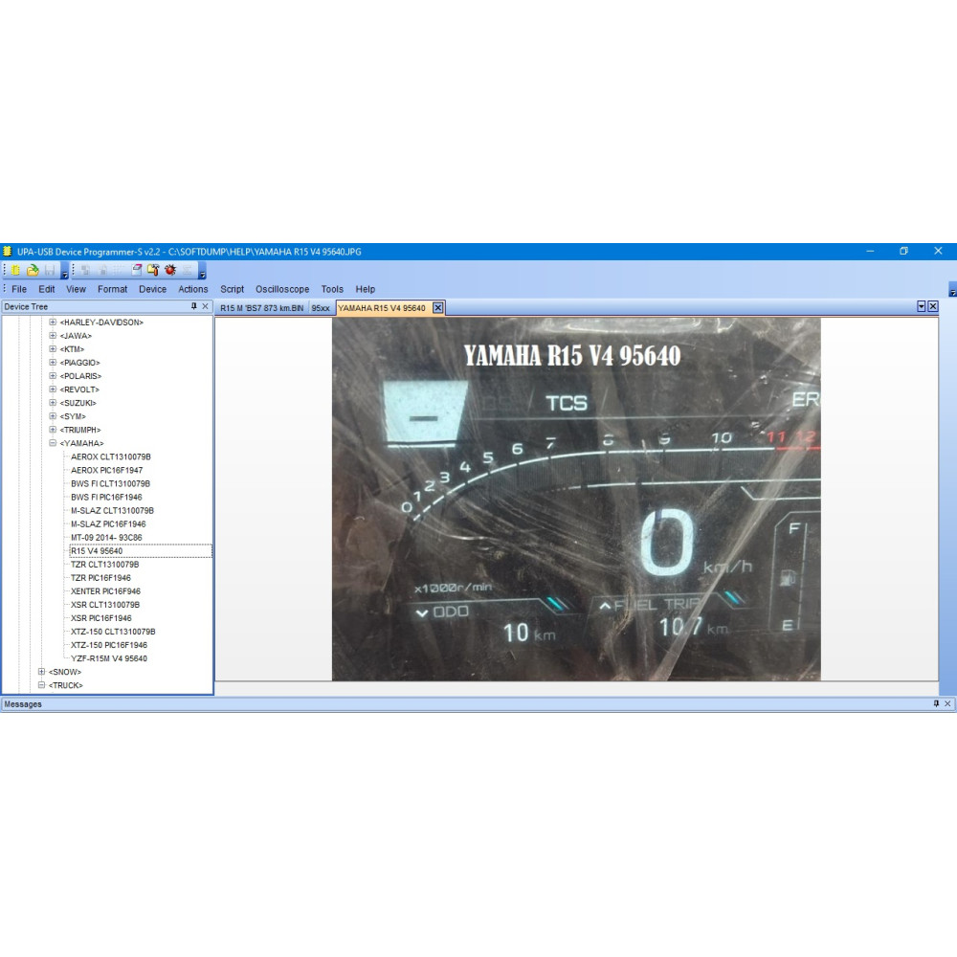Select R15 V4 95640 tree entry
Screen dimensions: 957x957
pyautogui.click(x=97, y=550)
